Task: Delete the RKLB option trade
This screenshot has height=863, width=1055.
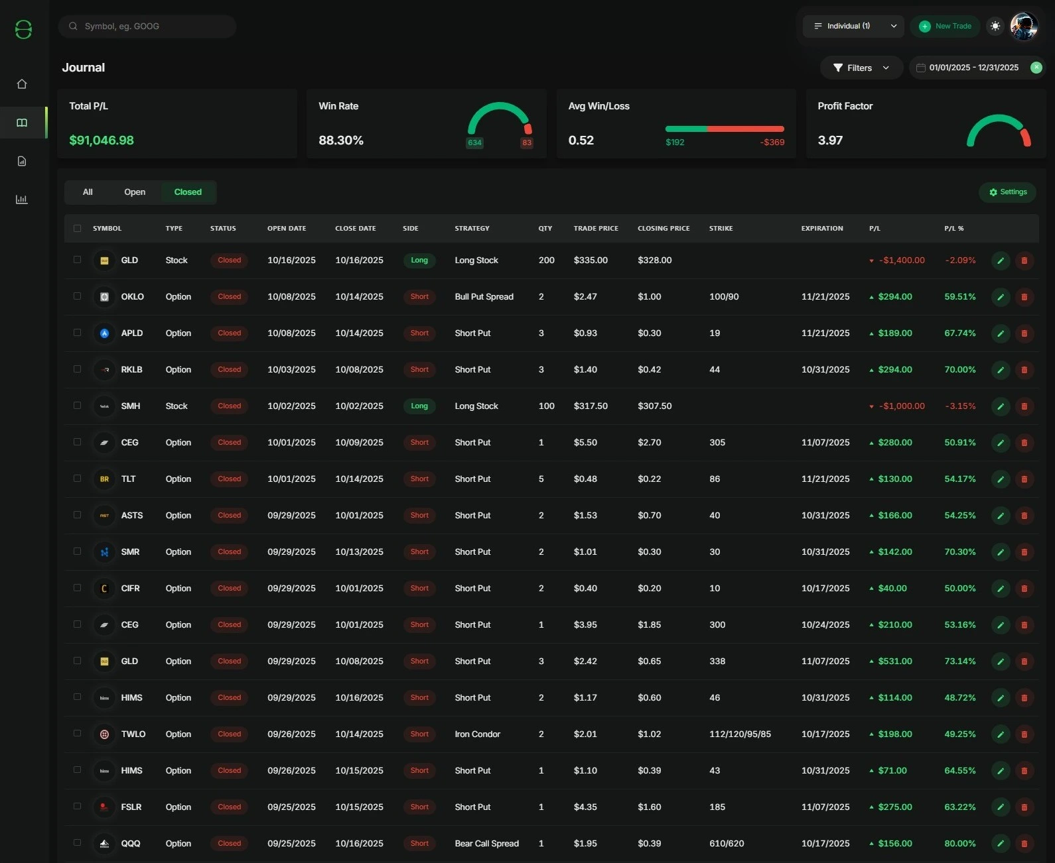Action: 1024,370
